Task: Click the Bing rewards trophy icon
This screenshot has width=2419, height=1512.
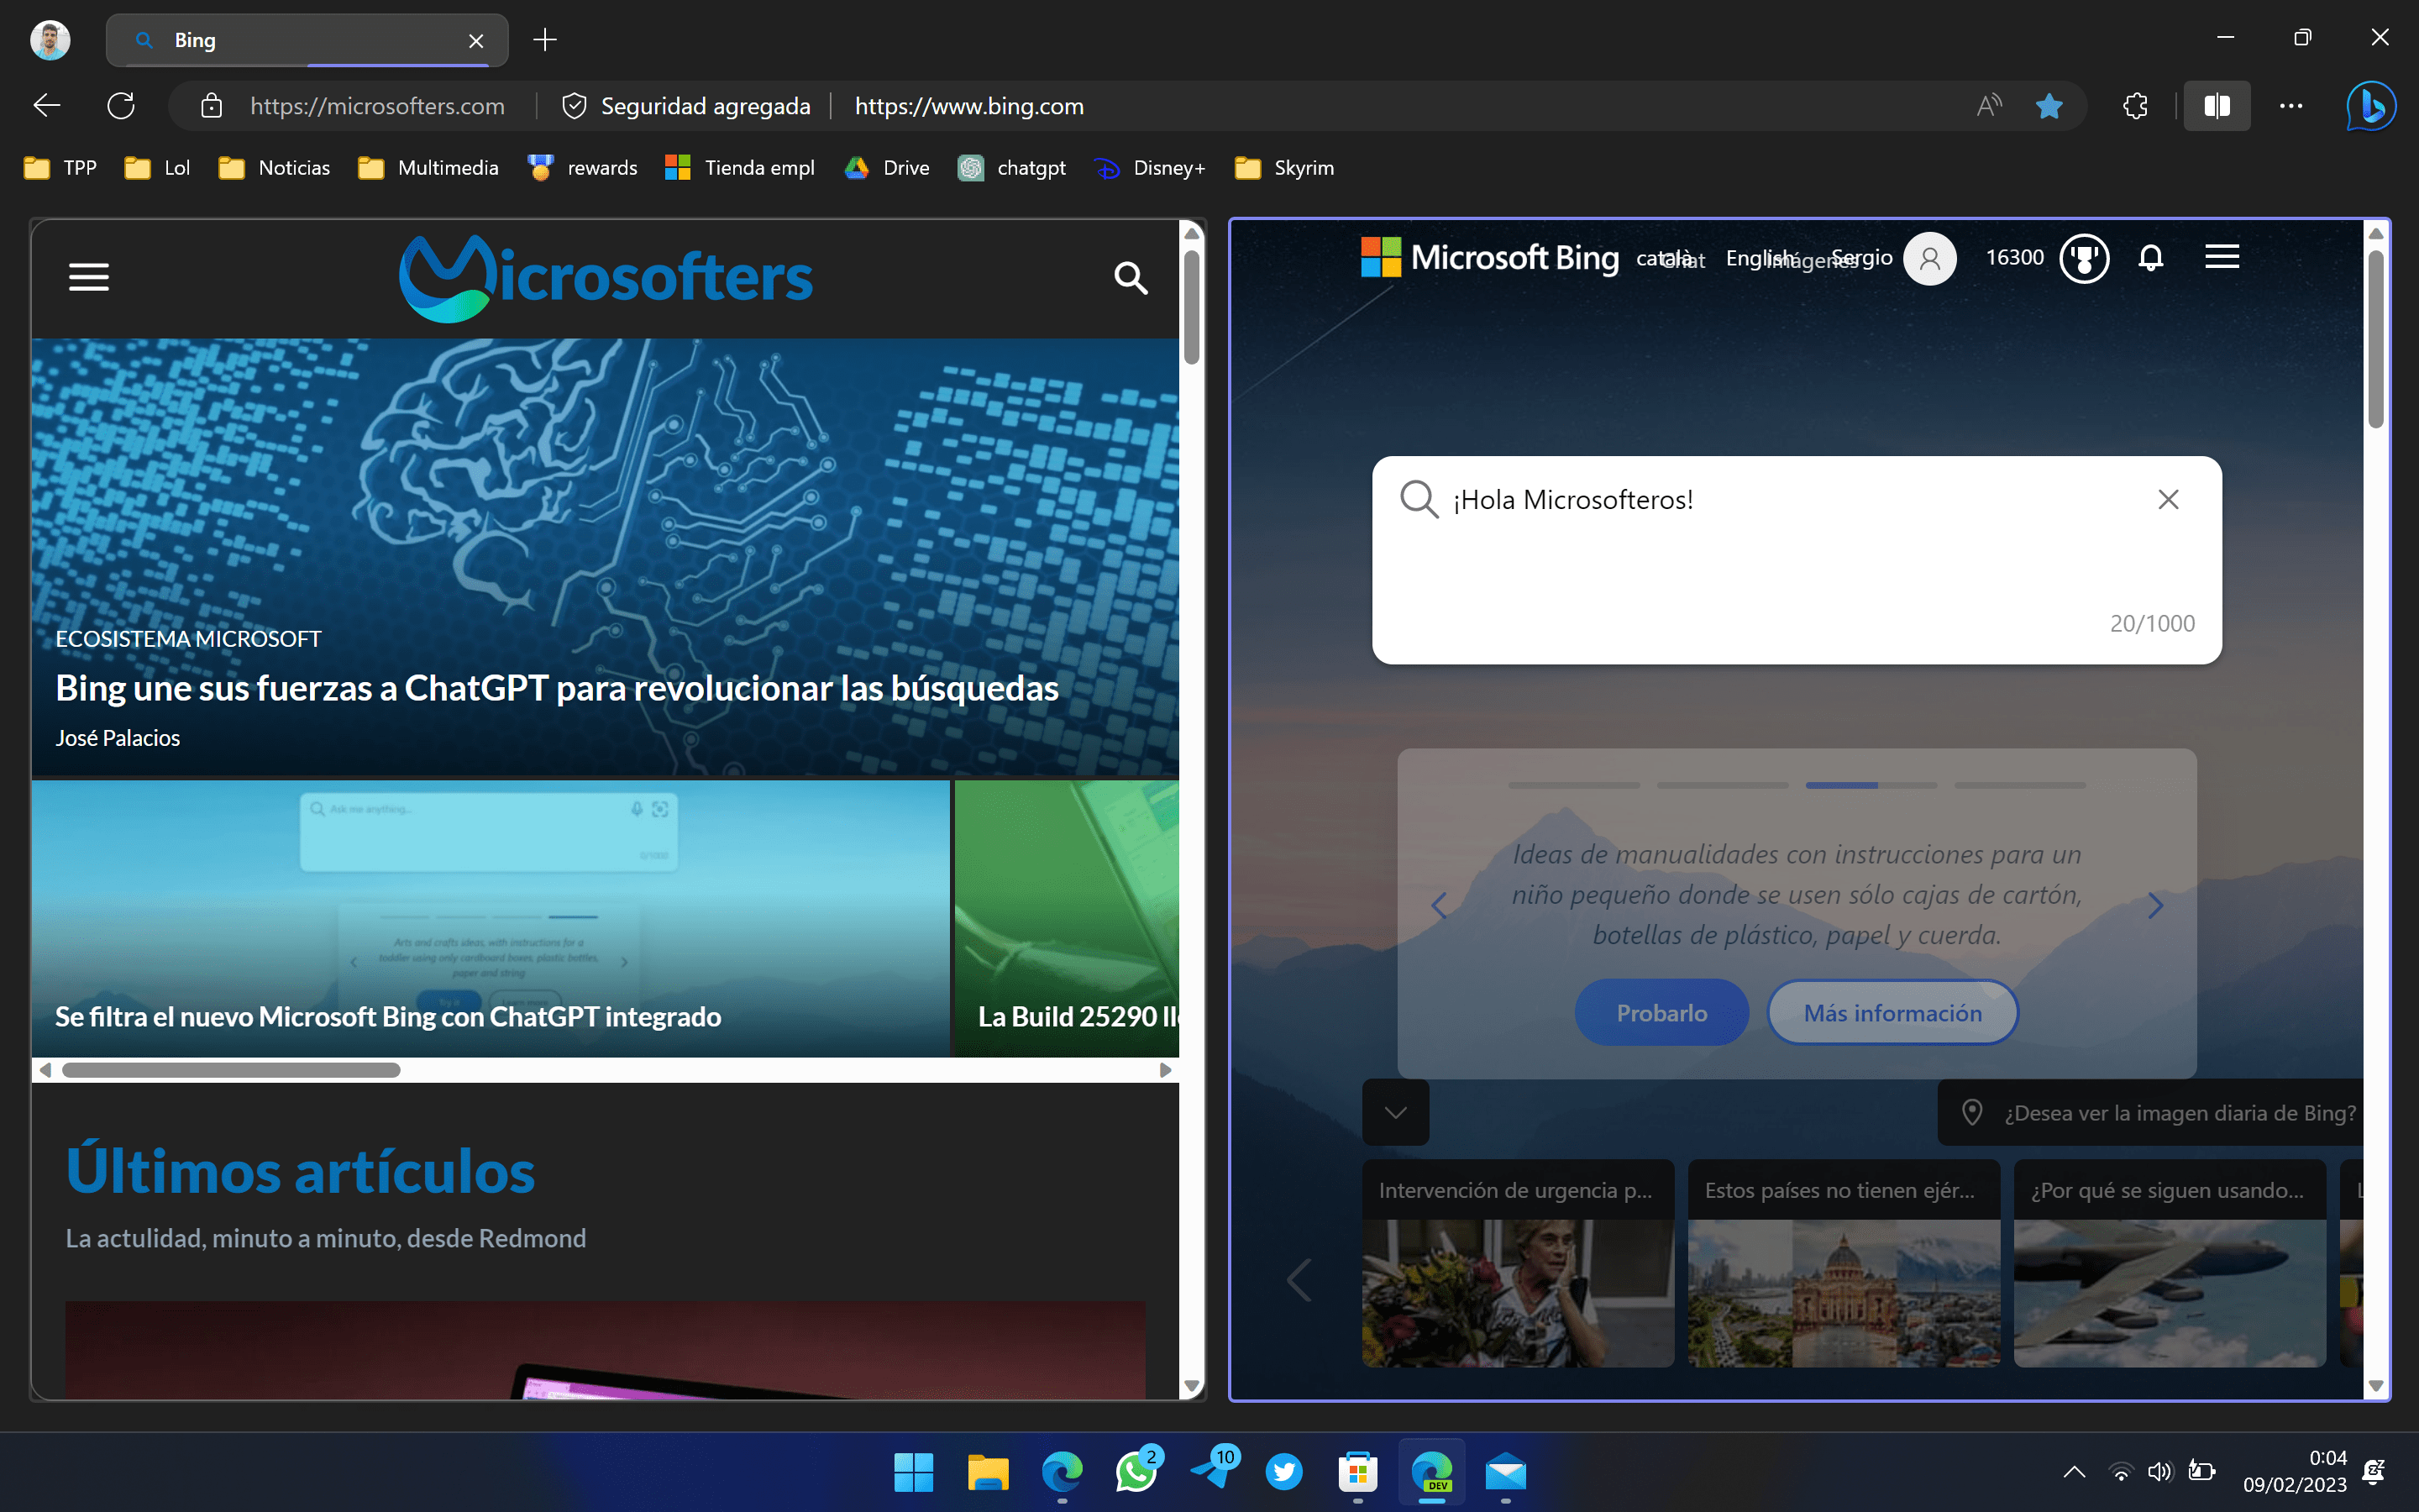Action: coord(2083,258)
